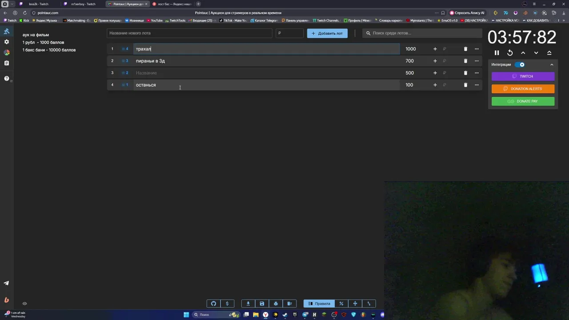Click the download icon in bottom toolbar

(x=248, y=304)
